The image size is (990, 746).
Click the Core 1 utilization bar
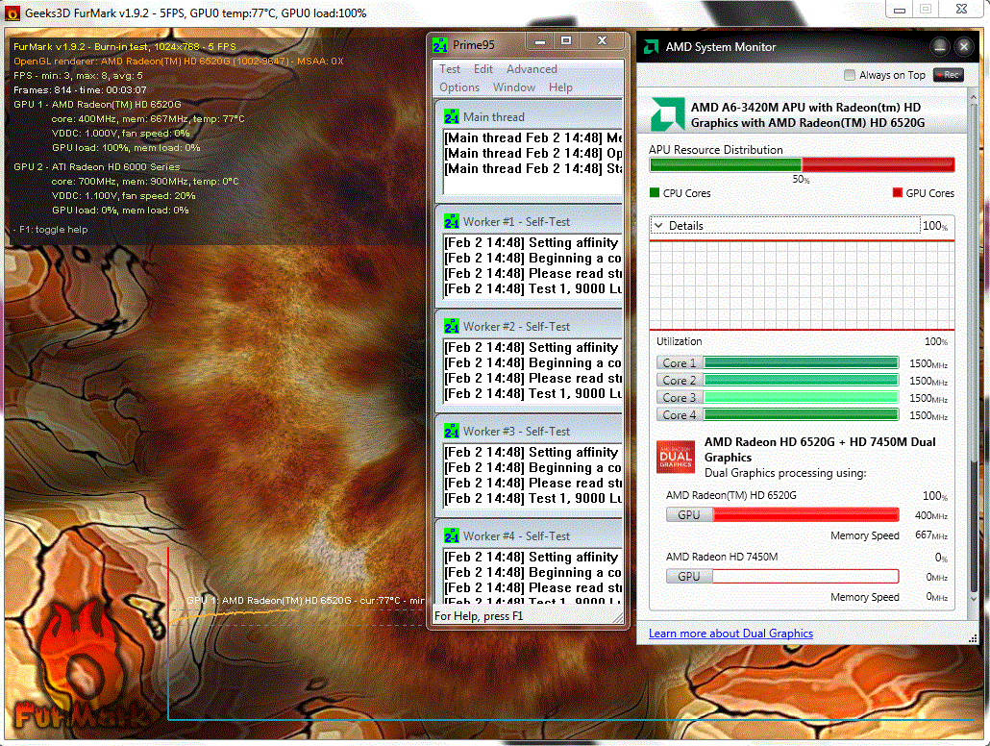pos(802,362)
